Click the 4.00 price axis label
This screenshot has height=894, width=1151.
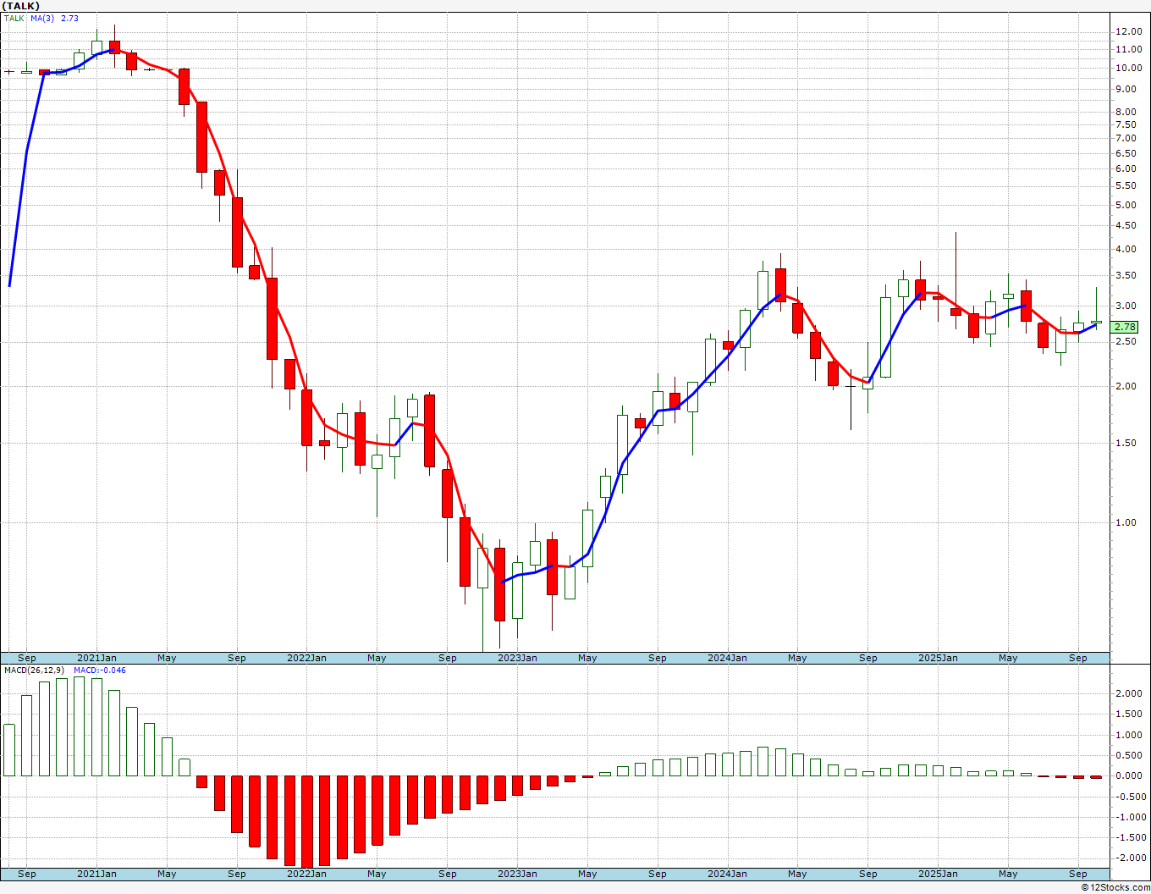[x=1126, y=249]
